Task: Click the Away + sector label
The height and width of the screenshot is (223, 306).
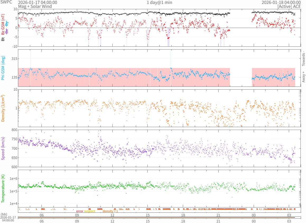Action: click(303, 77)
